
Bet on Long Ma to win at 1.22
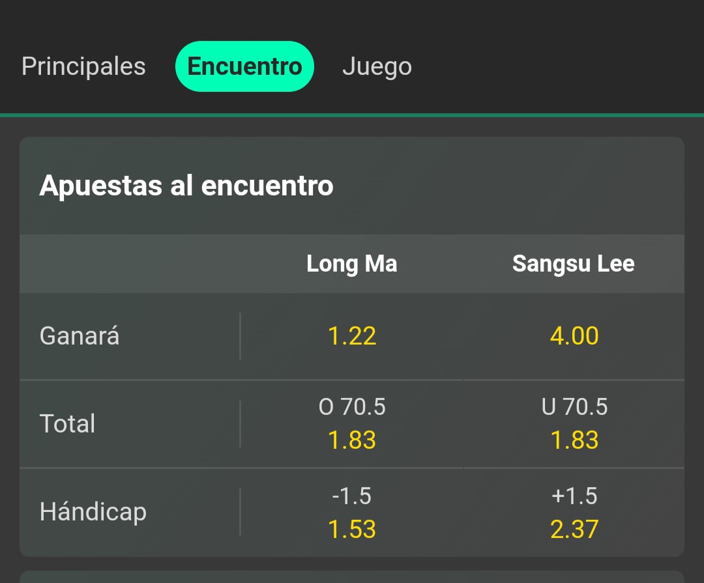[x=352, y=335]
